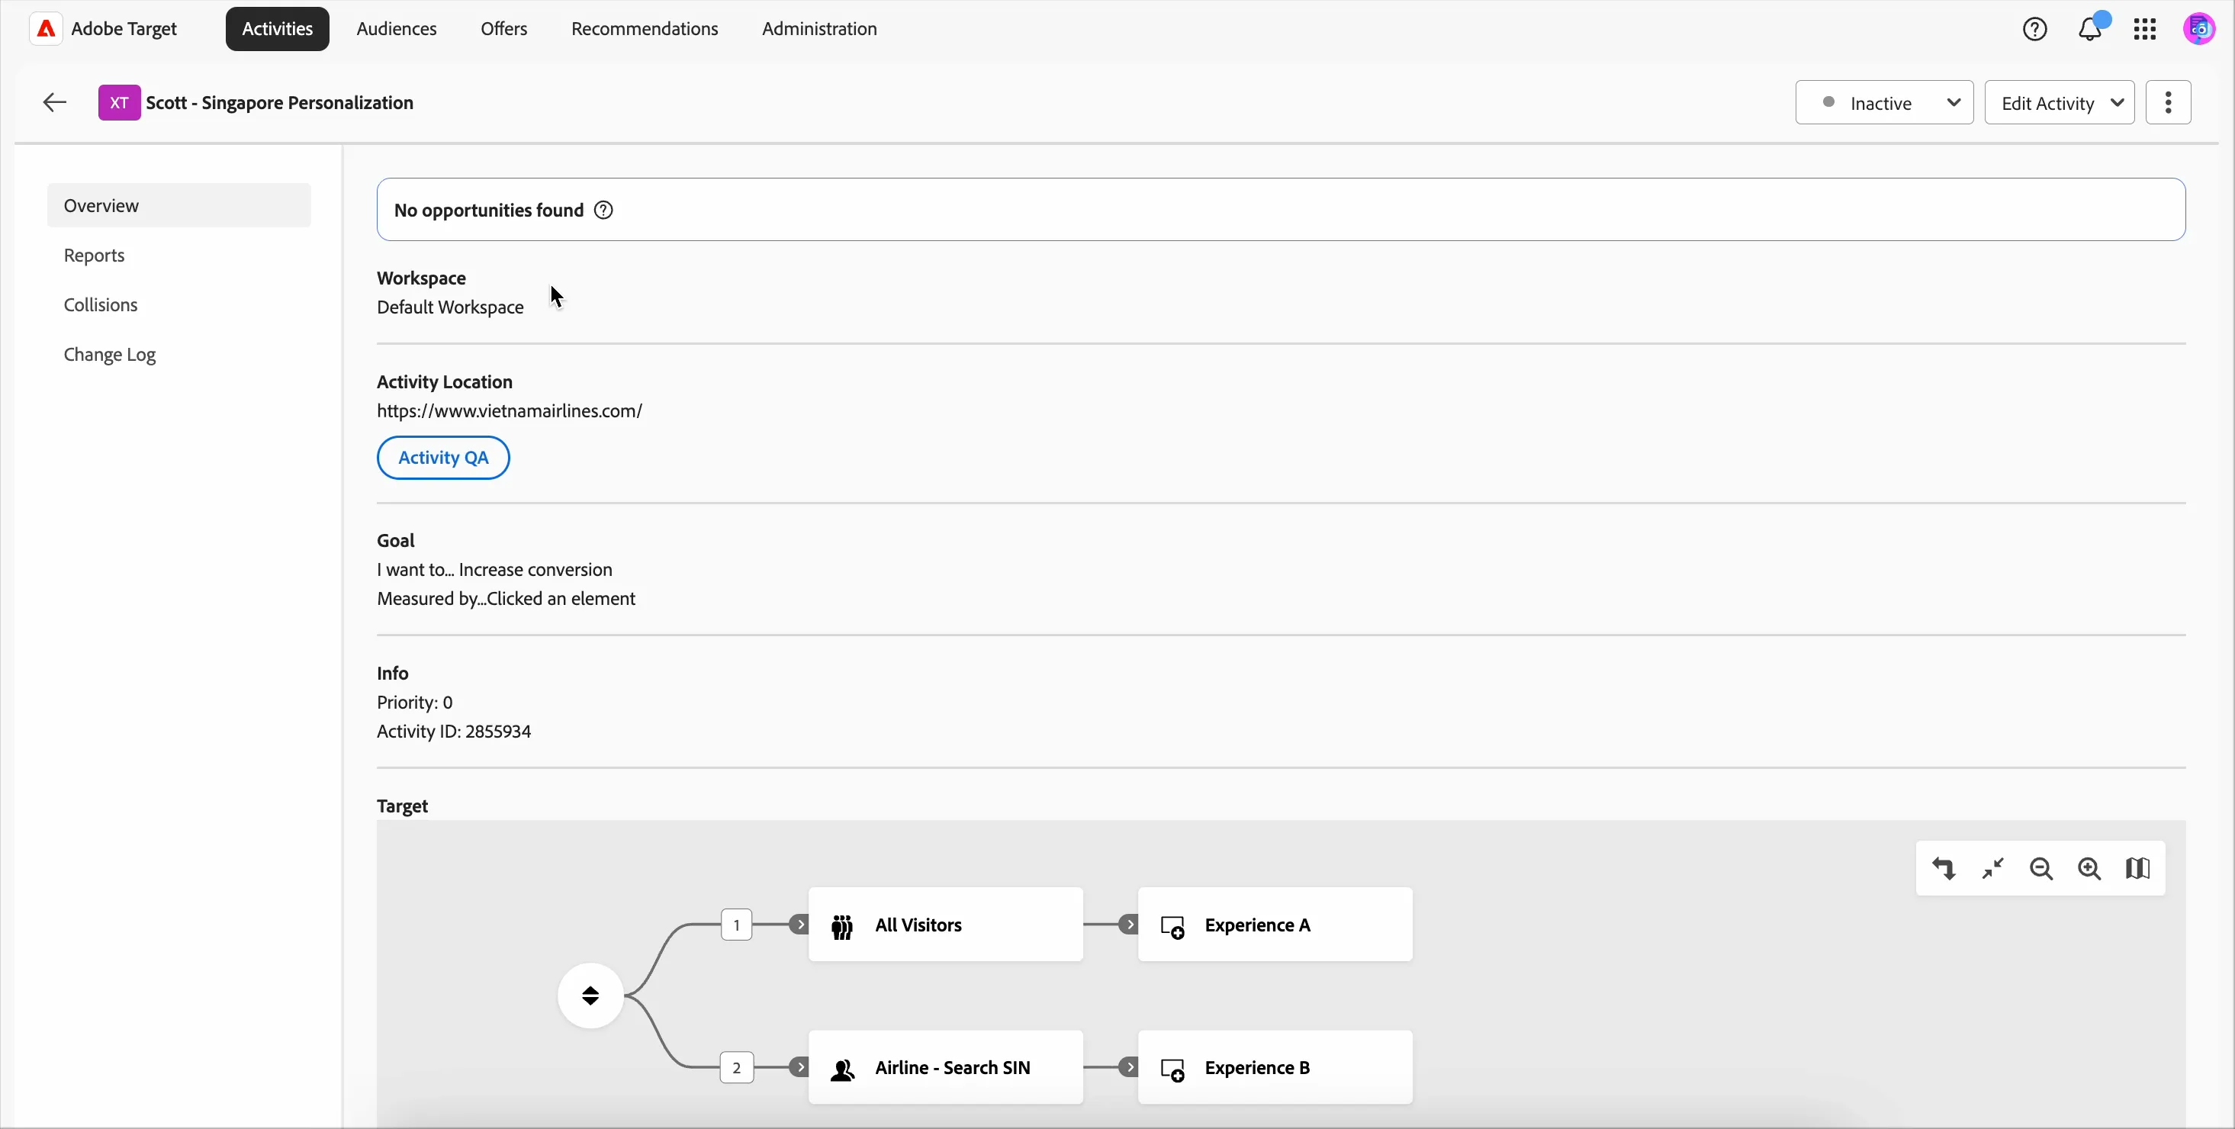Click the Airline - Search SIN audience icon
The height and width of the screenshot is (1129, 2235).
[841, 1069]
